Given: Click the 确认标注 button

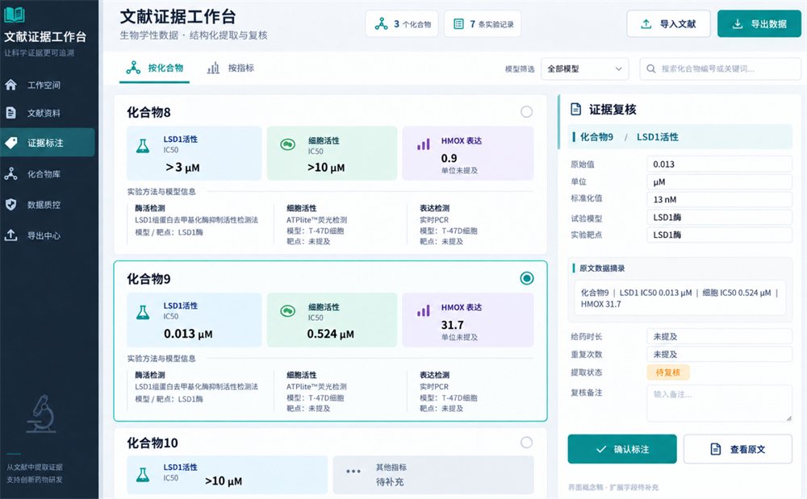Looking at the screenshot, I should pos(622,449).
